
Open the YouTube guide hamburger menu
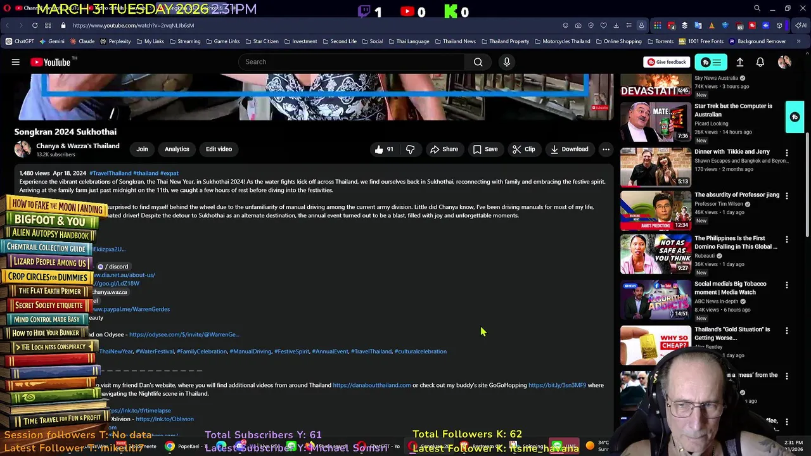[x=16, y=62]
